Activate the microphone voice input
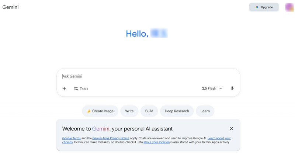 point(232,88)
